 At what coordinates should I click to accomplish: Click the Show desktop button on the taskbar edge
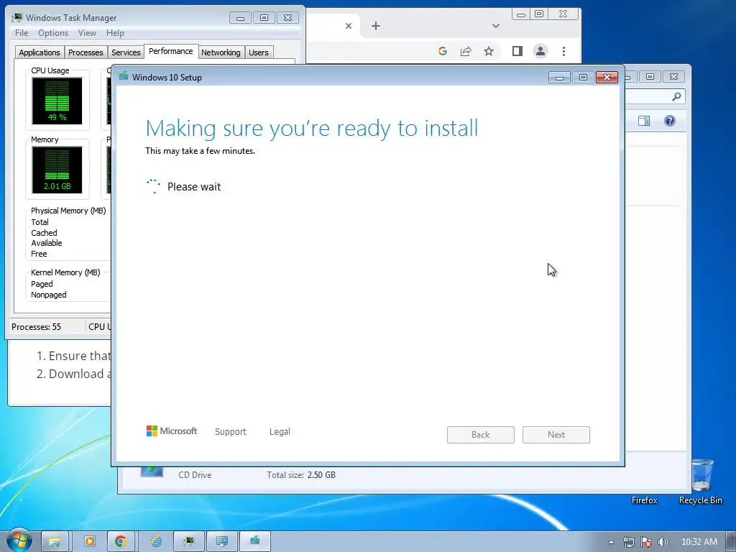[x=731, y=542]
